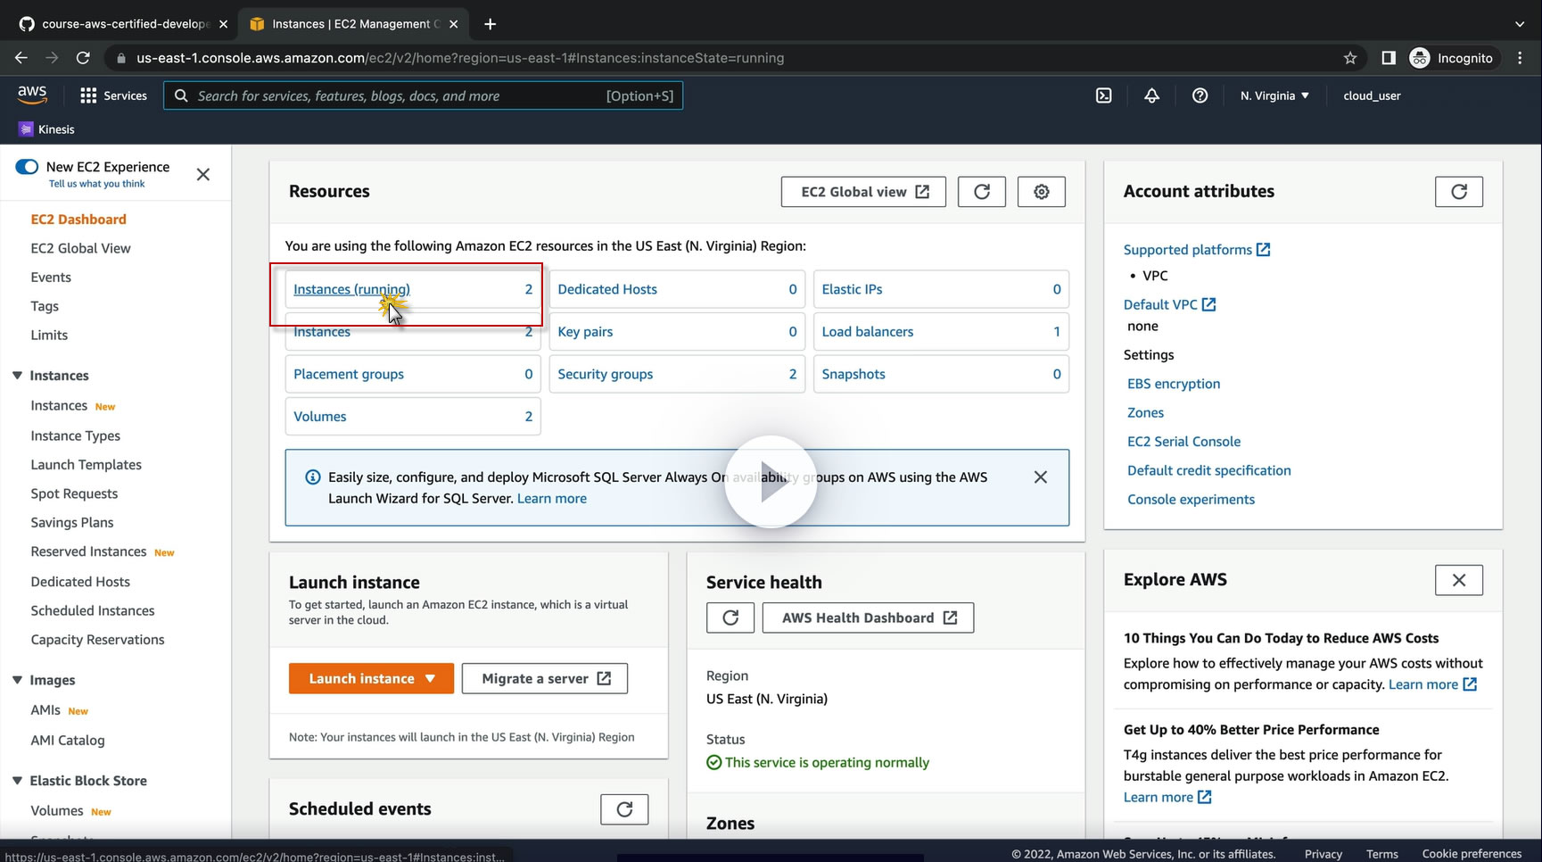Click the Instances (running) resource link
This screenshot has width=1542, height=862.
click(351, 289)
